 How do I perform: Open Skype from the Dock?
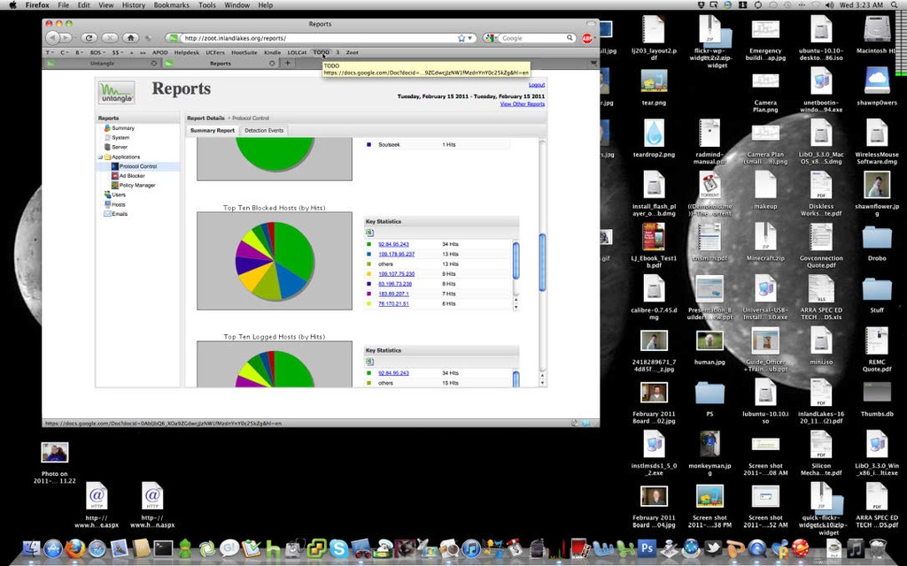[338, 549]
